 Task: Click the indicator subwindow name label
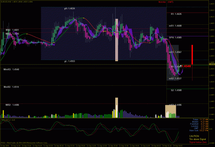coord(8,120)
